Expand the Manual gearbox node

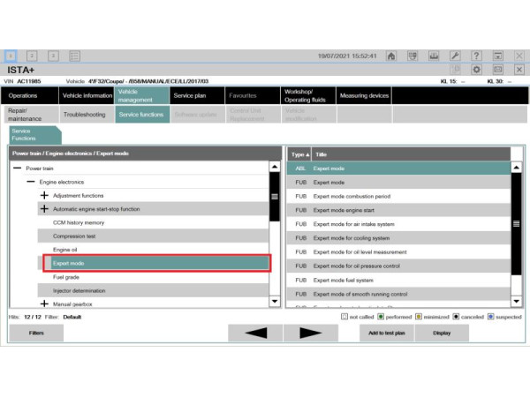[44, 303]
